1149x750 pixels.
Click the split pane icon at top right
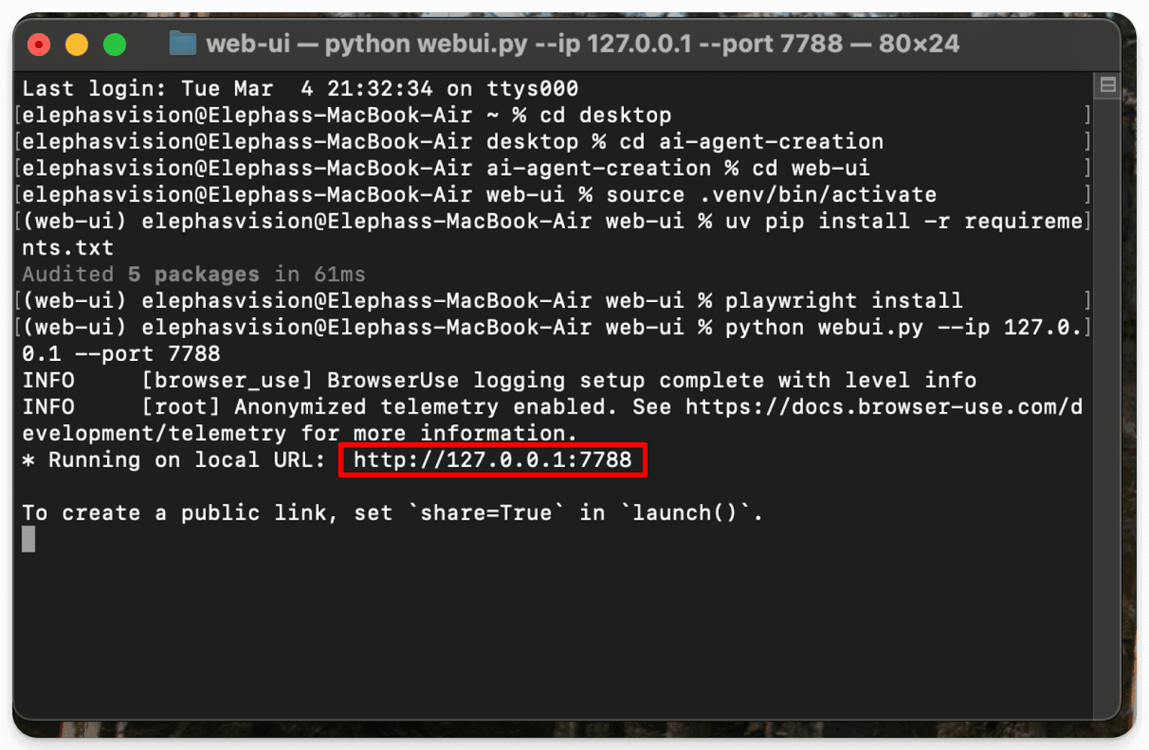(1107, 85)
